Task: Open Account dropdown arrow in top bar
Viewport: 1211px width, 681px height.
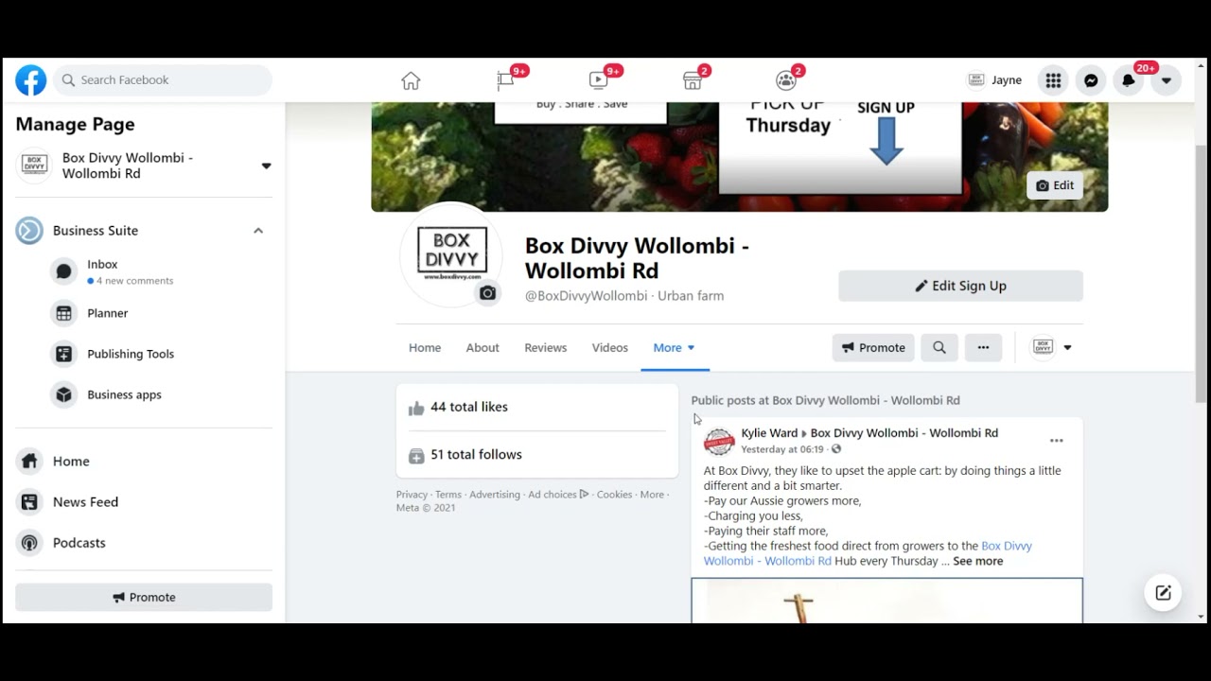Action: 1167,80
